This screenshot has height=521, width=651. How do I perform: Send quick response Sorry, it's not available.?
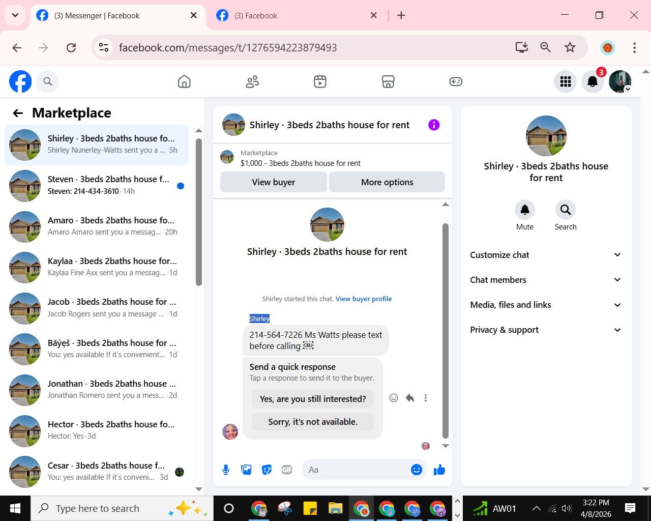[313, 422]
